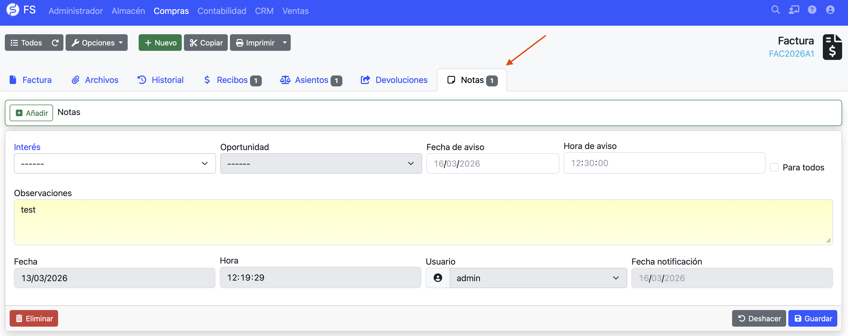Click the red Eliminar button
This screenshot has width=848, height=336.
click(34, 318)
